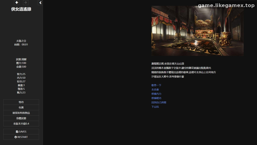Click the 暴露:3 stat

pos(21,85)
